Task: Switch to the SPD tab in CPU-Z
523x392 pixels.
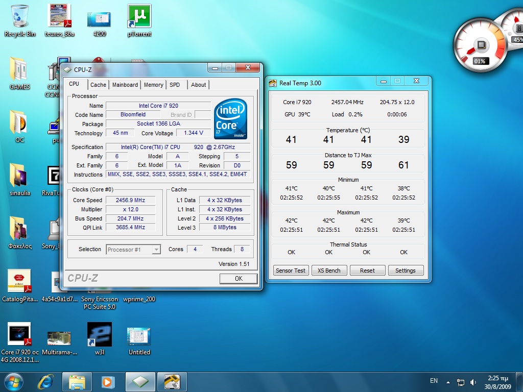Action: [x=175, y=85]
